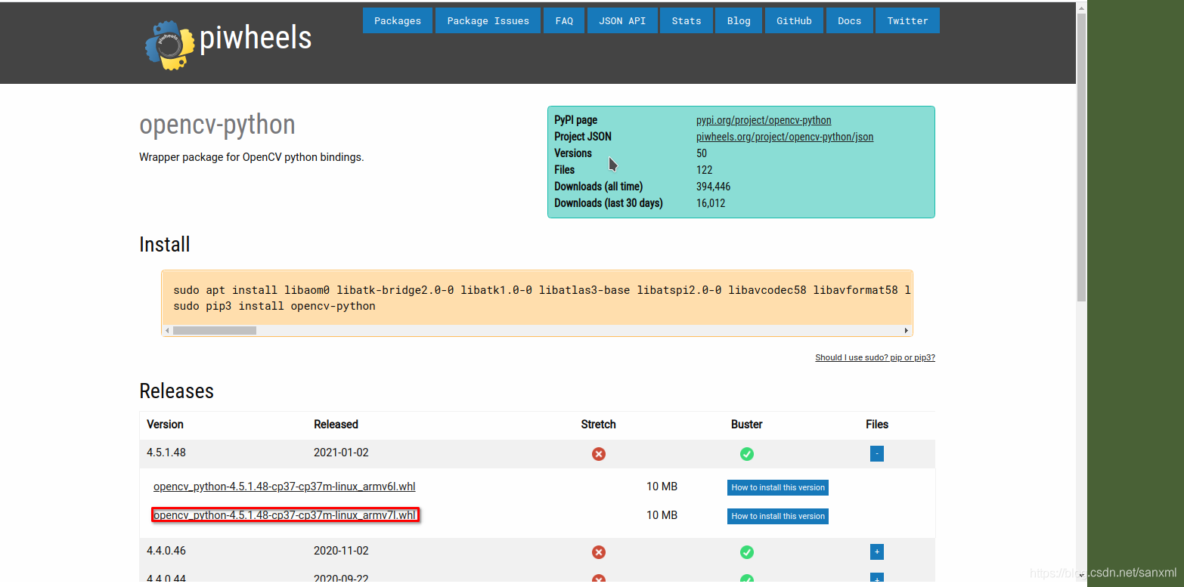Go to the FAQ page
Viewport: 1184px width, 587px height.
[564, 20]
